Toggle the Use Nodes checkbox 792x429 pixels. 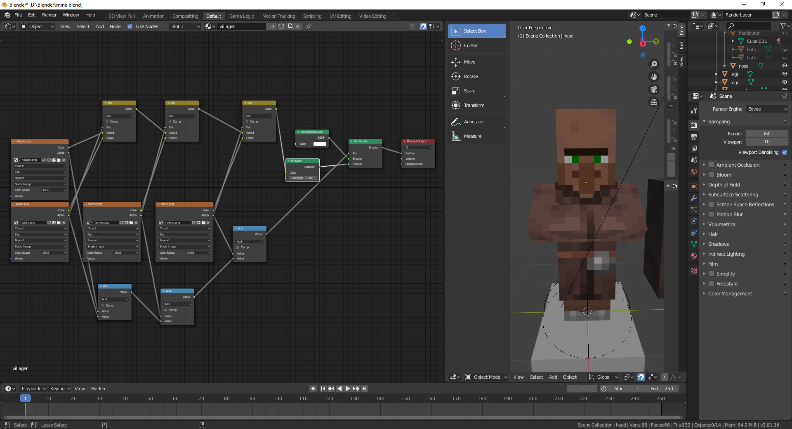click(130, 26)
